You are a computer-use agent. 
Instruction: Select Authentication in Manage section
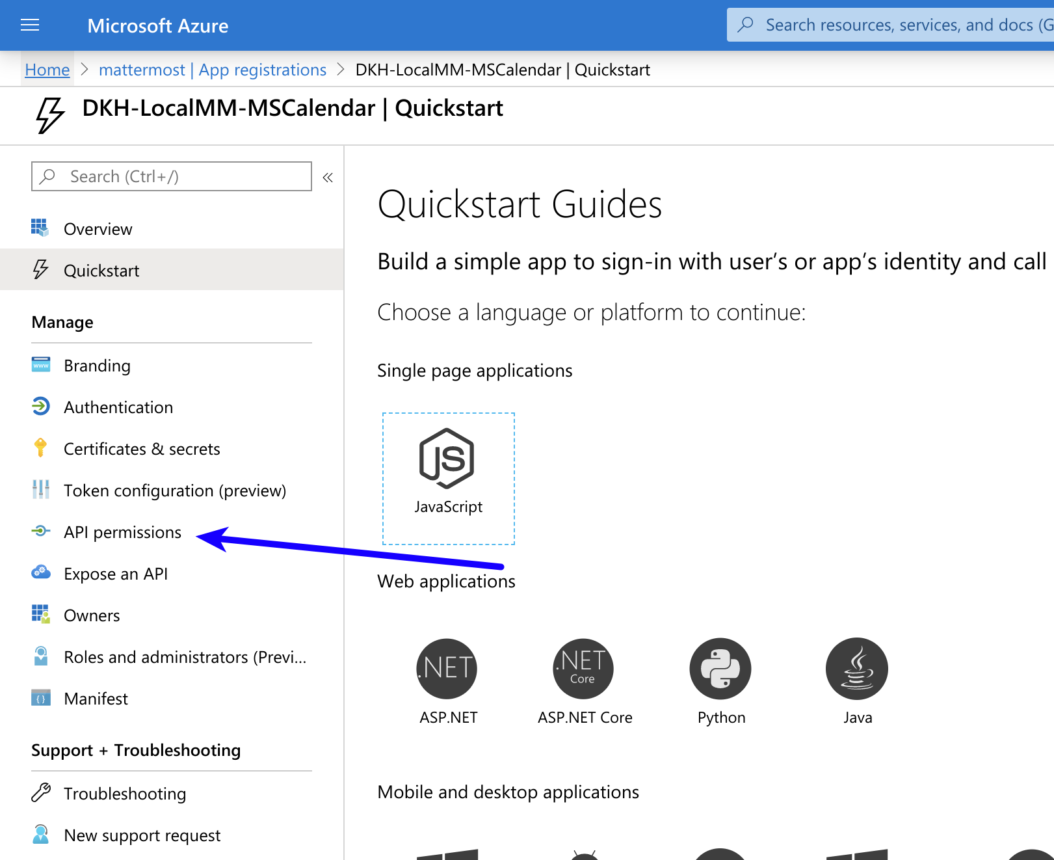(x=118, y=407)
